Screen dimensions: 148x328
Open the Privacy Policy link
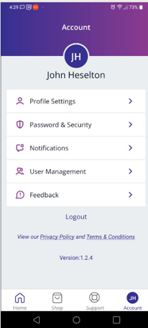coord(57,237)
